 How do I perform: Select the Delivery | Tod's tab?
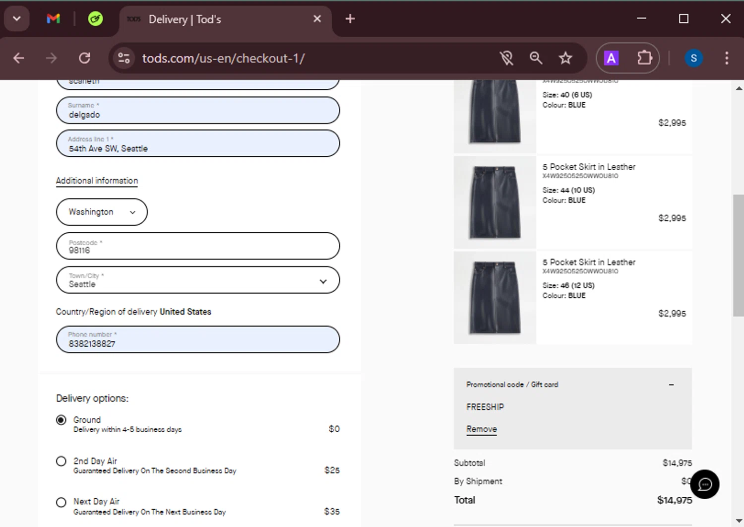pos(226,19)
